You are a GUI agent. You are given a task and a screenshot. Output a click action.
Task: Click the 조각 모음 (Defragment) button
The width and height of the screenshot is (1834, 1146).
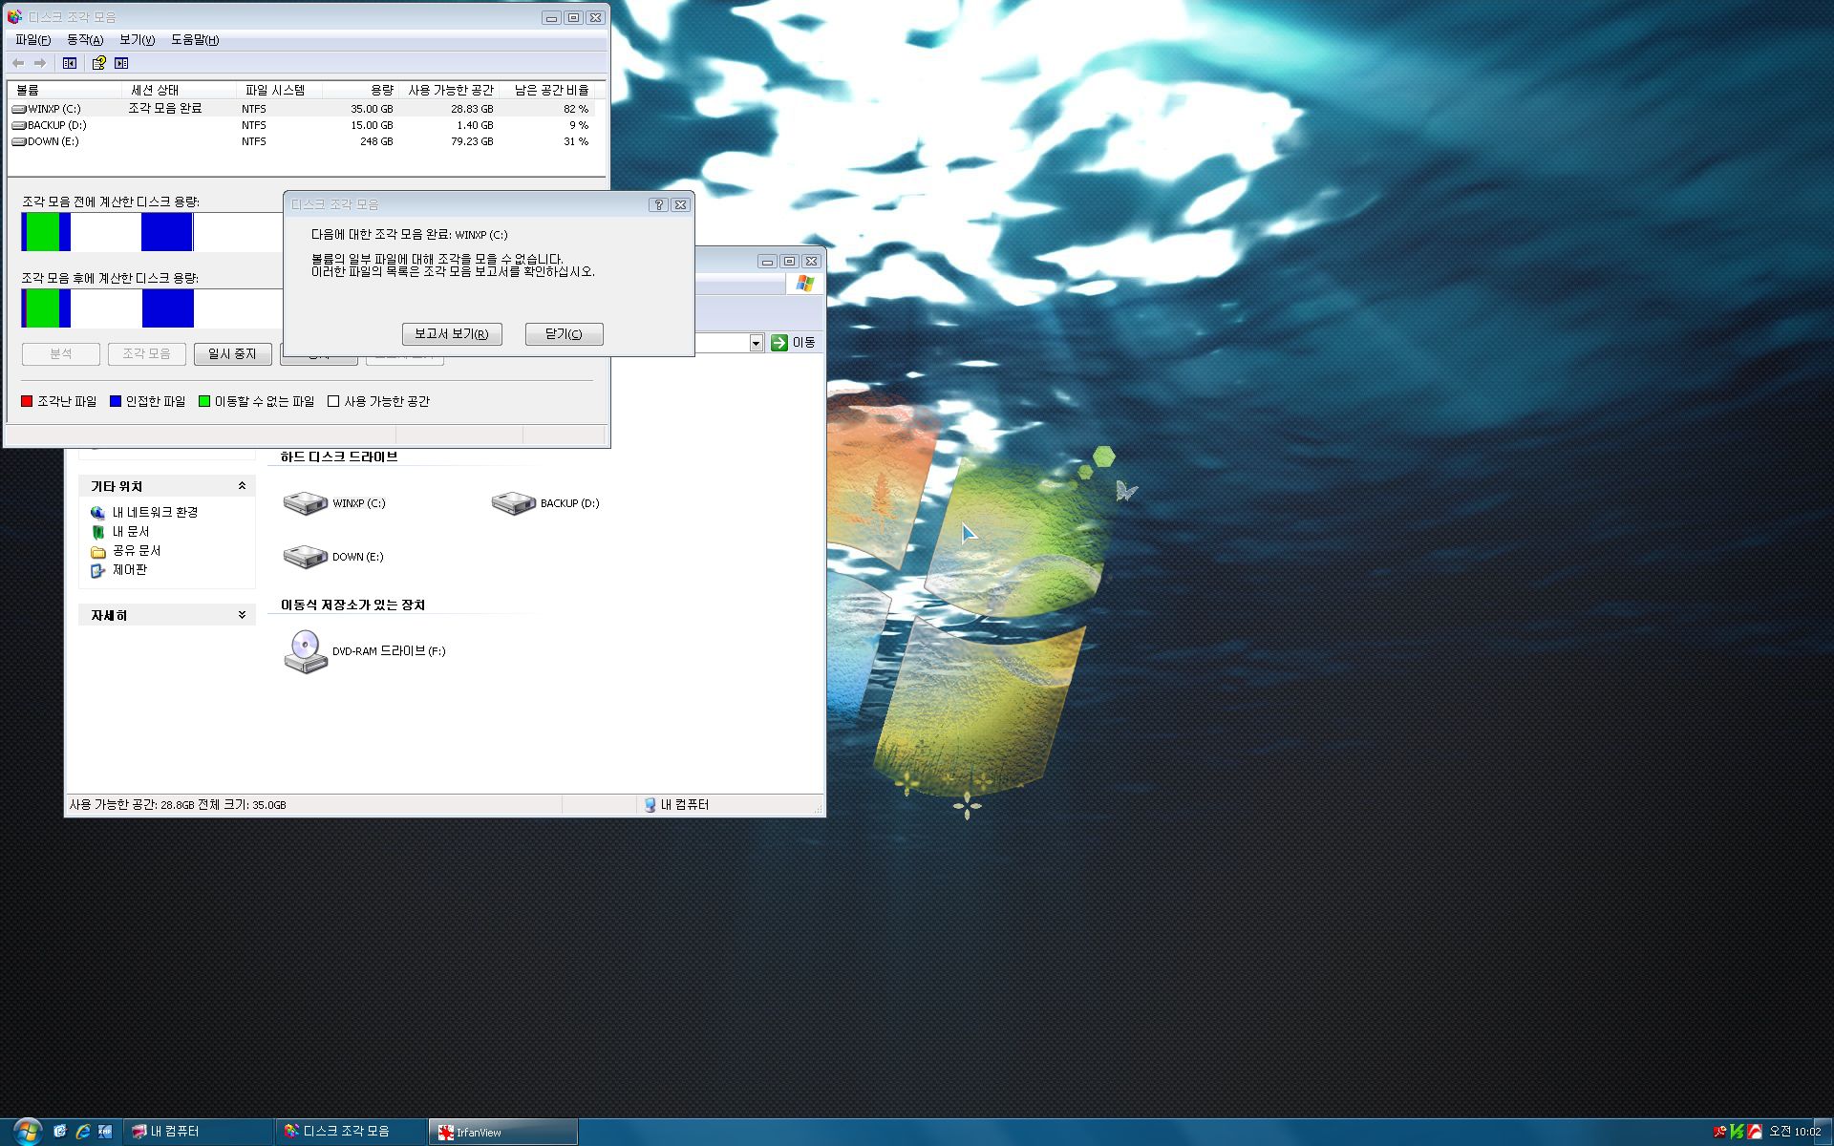(146, 354)
